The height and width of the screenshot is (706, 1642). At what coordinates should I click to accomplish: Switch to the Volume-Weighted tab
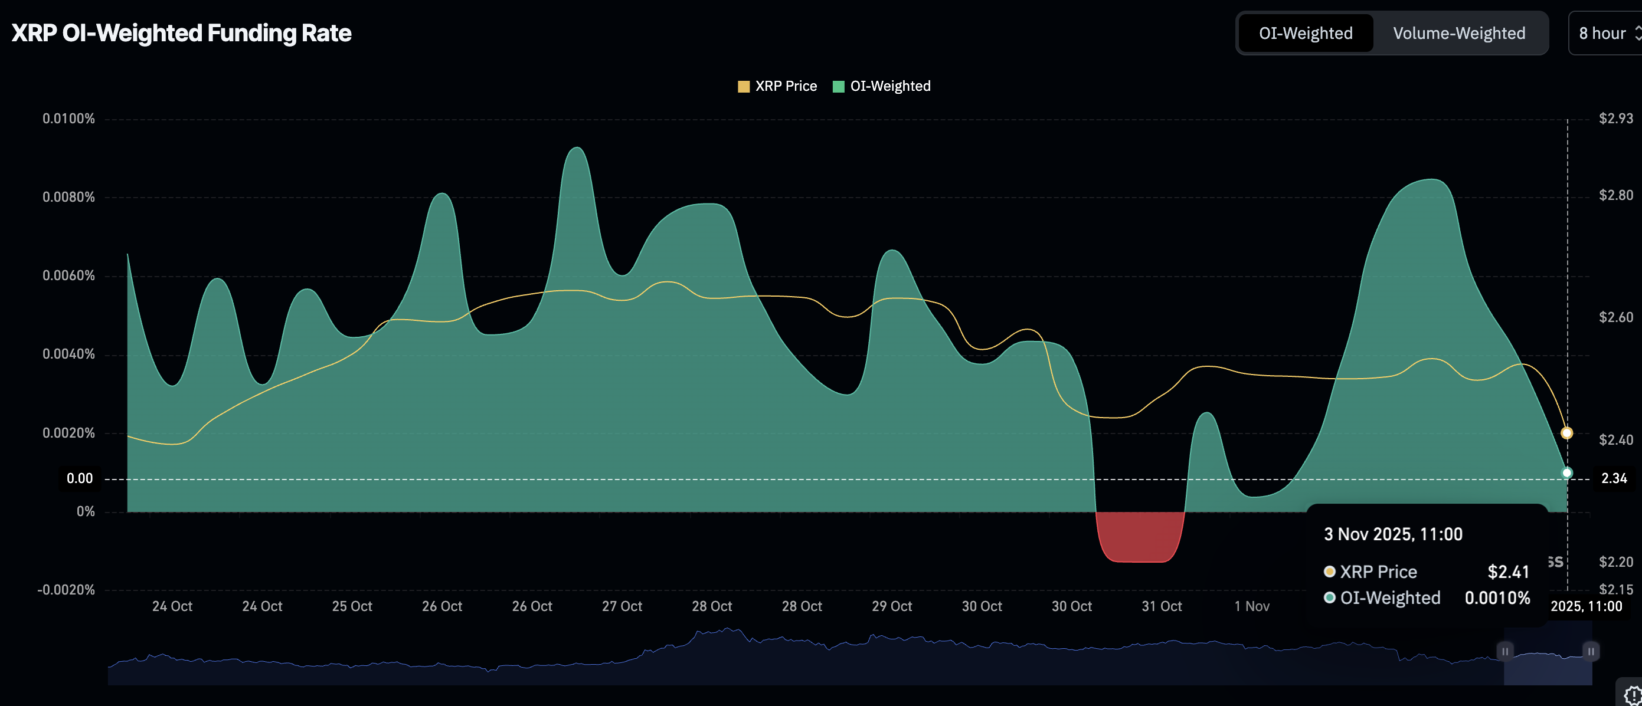1458,33
